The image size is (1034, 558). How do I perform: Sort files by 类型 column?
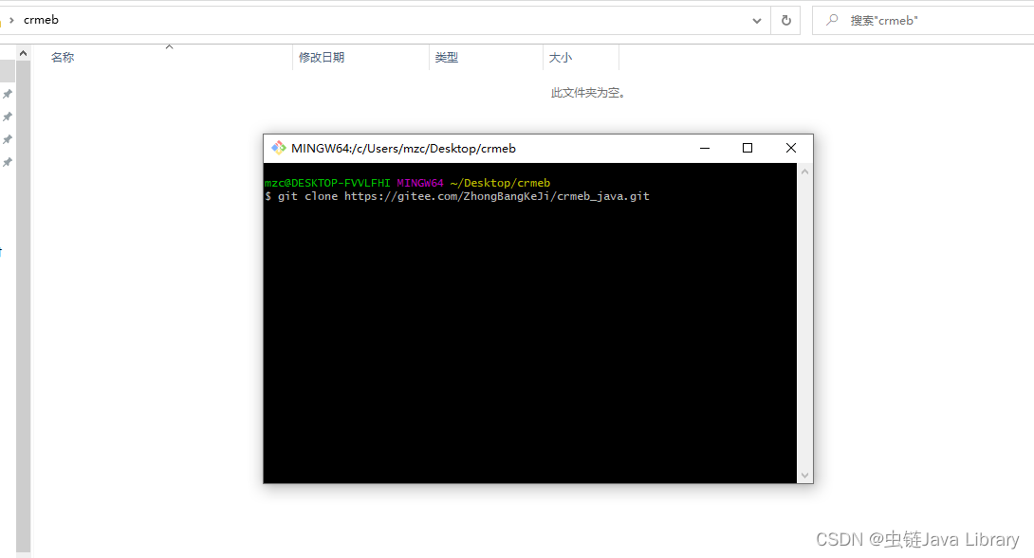click(x=447, y=57)
